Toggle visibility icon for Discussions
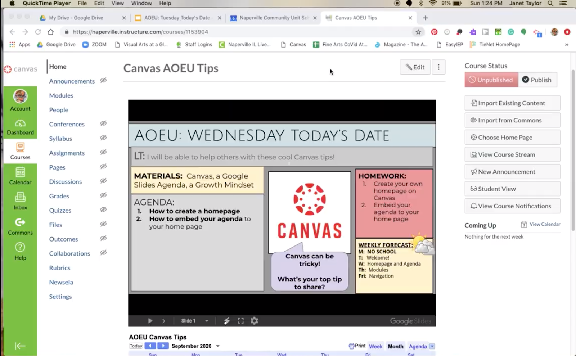The width and height of the screenshot is (576, 356). click(x=103, y=181)
